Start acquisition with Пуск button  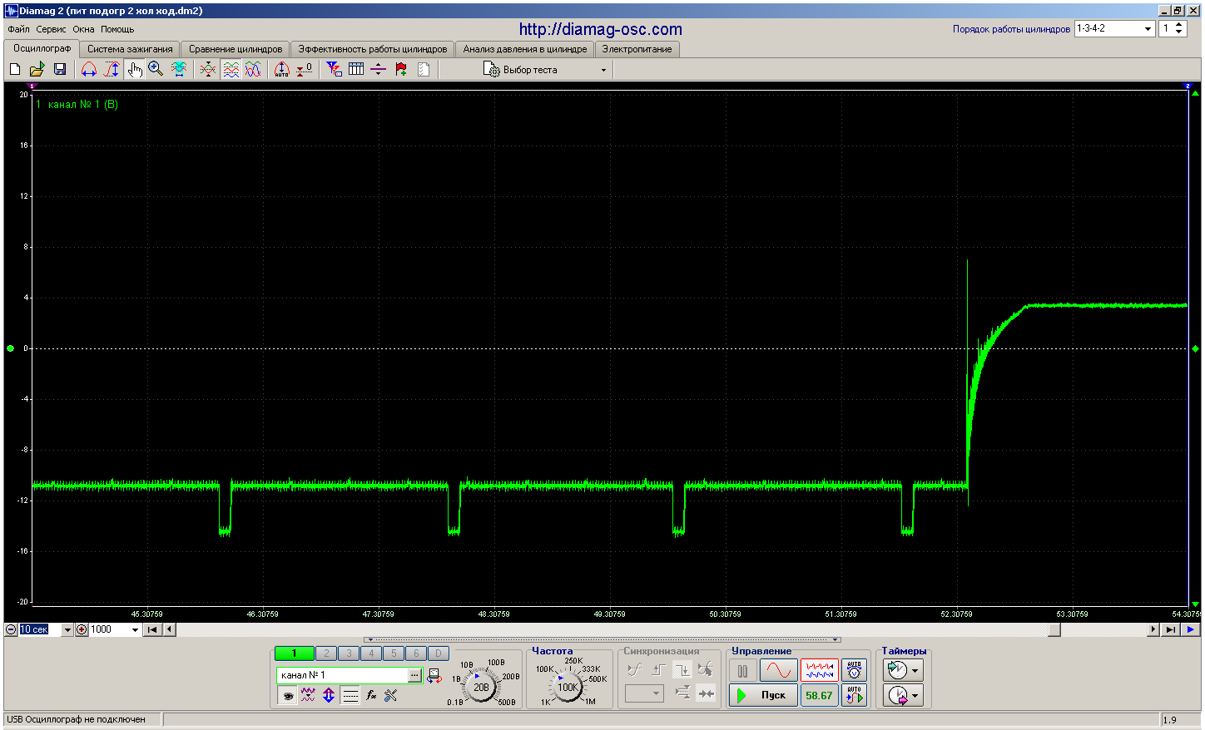pyautogui.click(x=763, y=695)
